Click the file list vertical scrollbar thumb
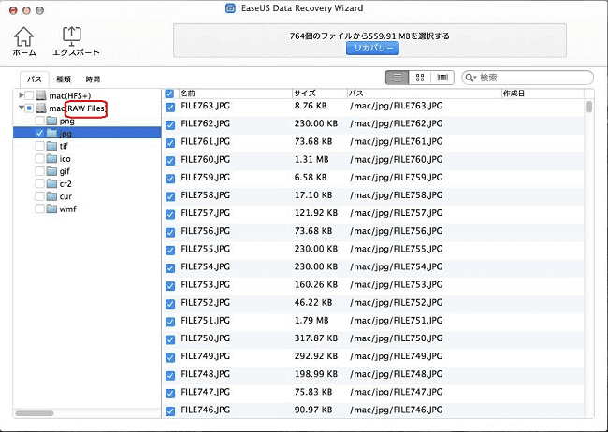The image size is (608, 432). click(x=589, y=107)
